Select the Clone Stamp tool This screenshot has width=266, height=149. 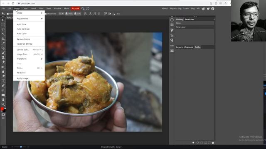pyautogui.click(x=3, y=58)
